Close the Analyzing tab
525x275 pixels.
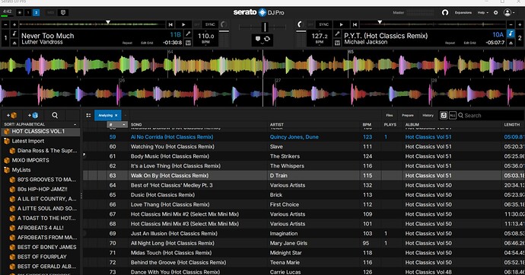pos(116,115)
